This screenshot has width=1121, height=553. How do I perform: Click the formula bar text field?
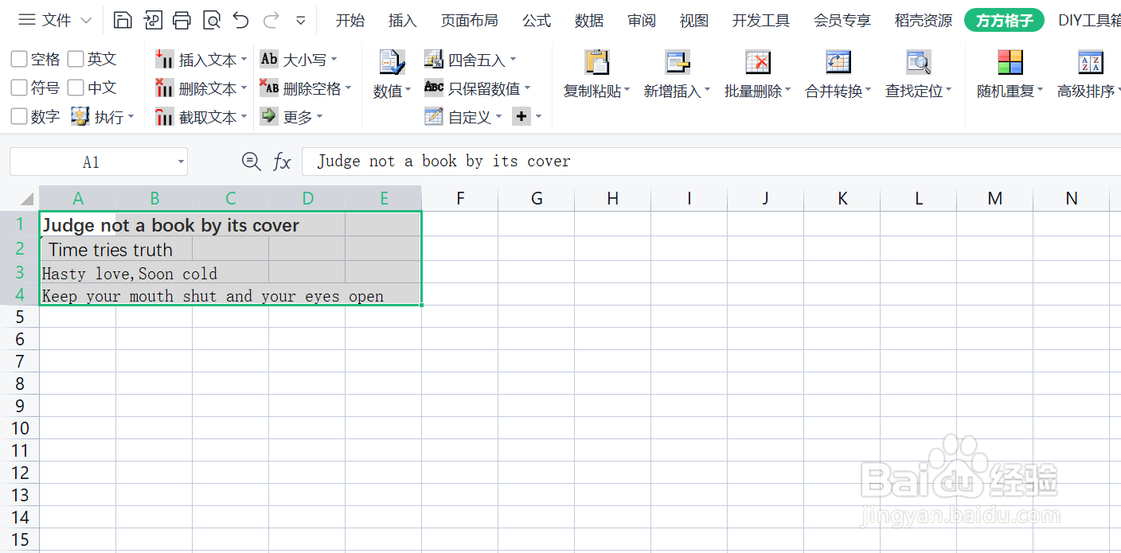coord(711,162)
